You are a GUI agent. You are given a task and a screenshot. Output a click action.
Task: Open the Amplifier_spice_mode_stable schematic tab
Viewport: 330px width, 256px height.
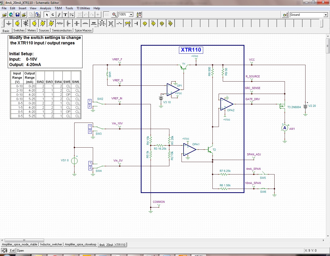[x=20, y=244]
